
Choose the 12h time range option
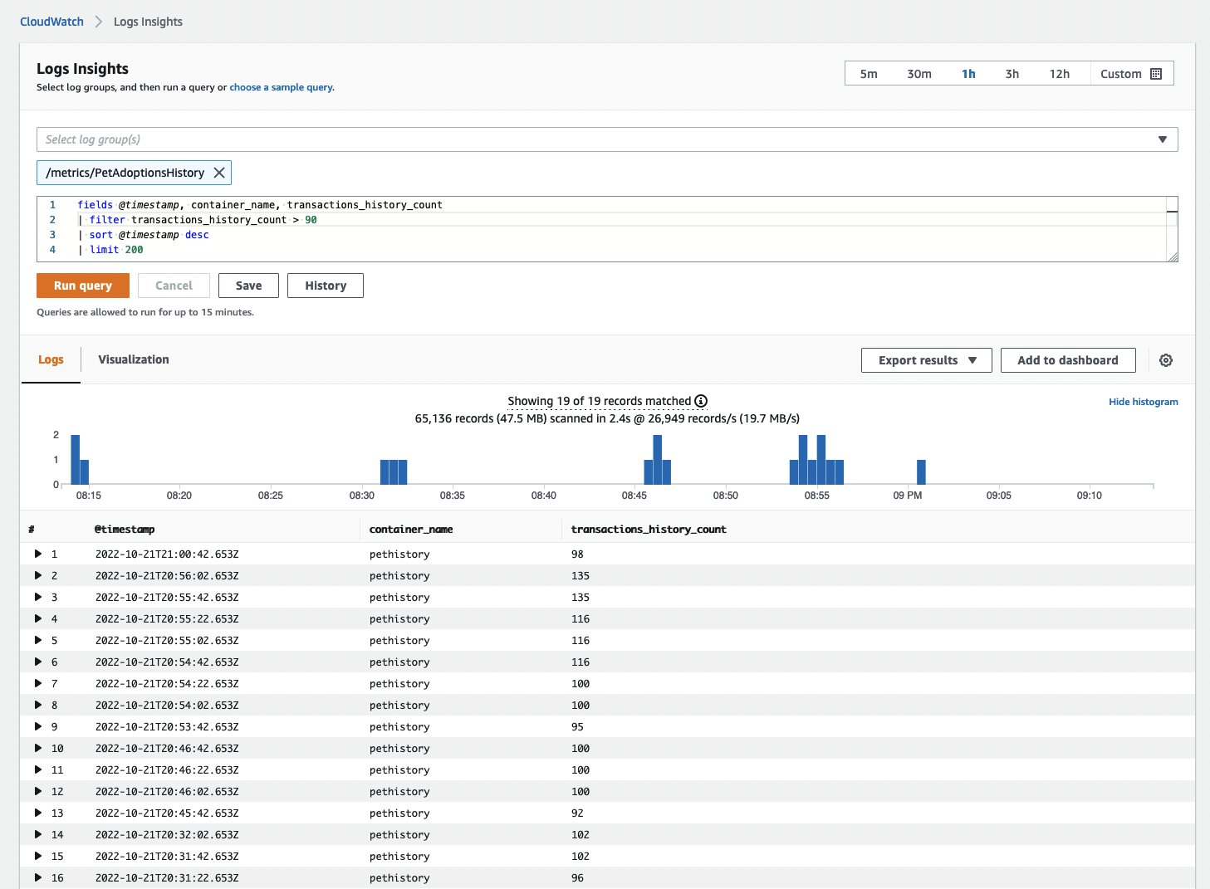1059,74
